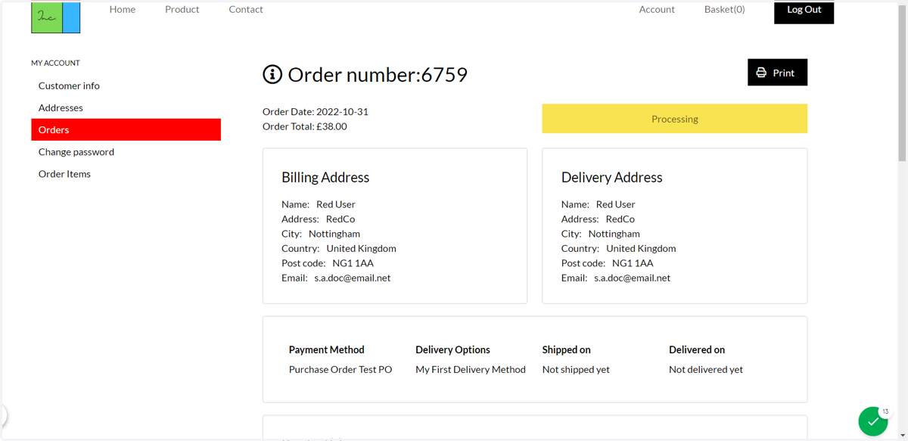Screen dimensions: 908x441
Task: Open Change password in sidebar
Action: click(76, 151)
